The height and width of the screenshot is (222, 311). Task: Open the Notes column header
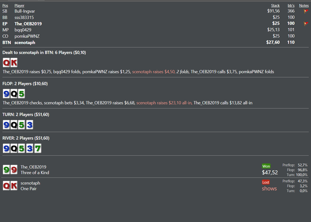pyautogui.click(x=304, y=5)
